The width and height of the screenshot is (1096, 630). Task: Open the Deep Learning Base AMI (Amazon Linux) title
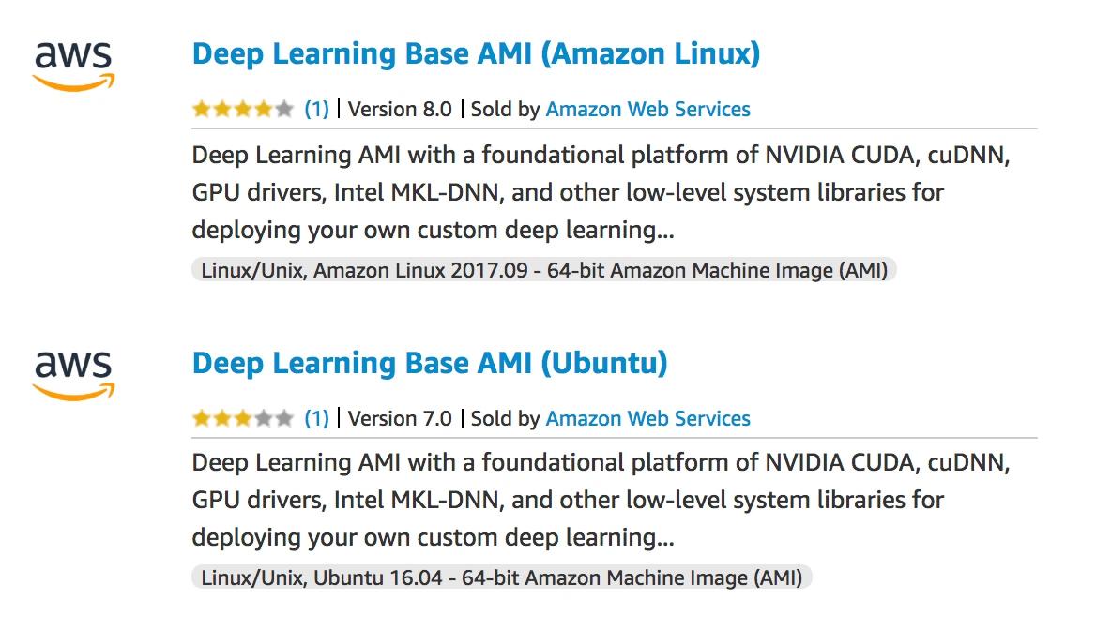[x=476, y=53]
